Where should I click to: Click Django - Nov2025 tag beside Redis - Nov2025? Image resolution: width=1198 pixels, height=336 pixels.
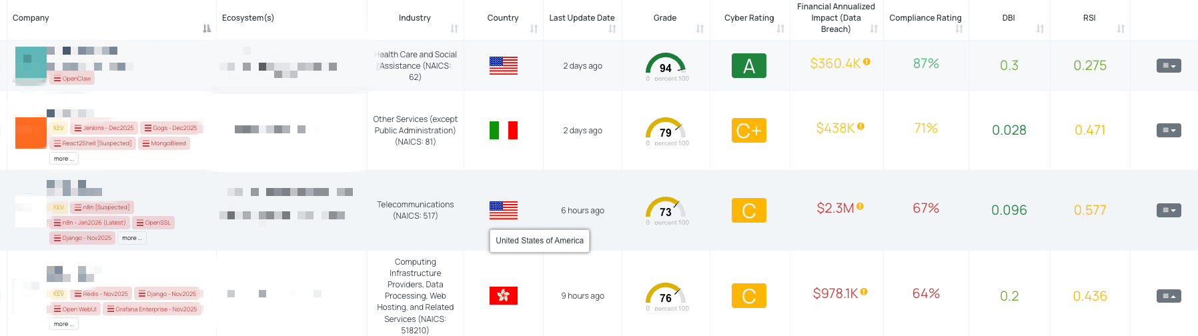coord(167,294)
